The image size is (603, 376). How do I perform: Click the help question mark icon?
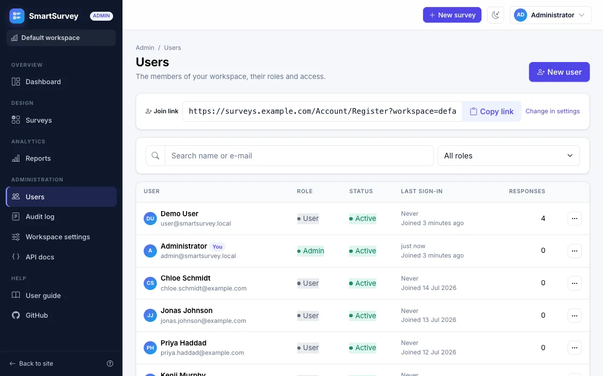pyautogui.click(x=110, y=363)
